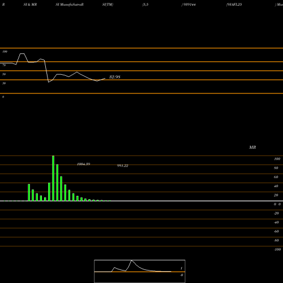
Task: Click the MR axis label -60
Action: pyautogui.click(x=276, y=231)
